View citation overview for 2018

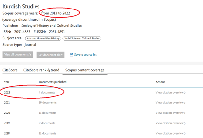coord(170,133)
